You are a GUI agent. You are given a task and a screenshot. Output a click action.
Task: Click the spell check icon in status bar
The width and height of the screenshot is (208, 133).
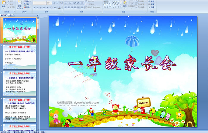point(29,132)
